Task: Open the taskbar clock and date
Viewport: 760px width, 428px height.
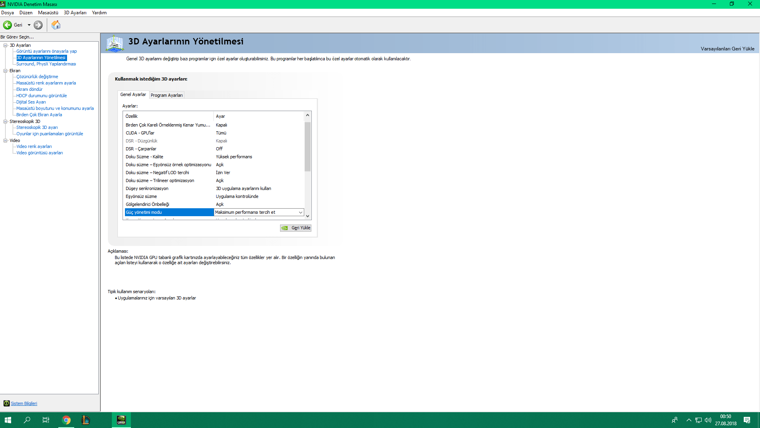Action: pos(726,420)
